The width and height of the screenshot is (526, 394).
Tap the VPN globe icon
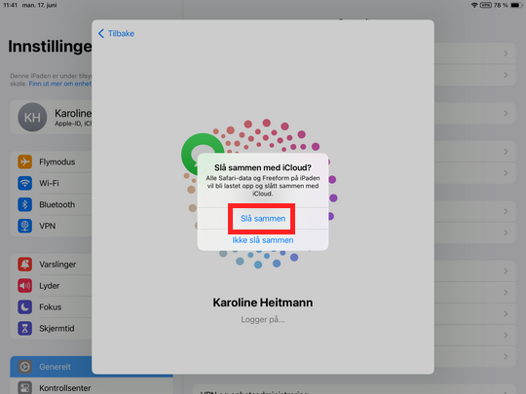(24, 226)
